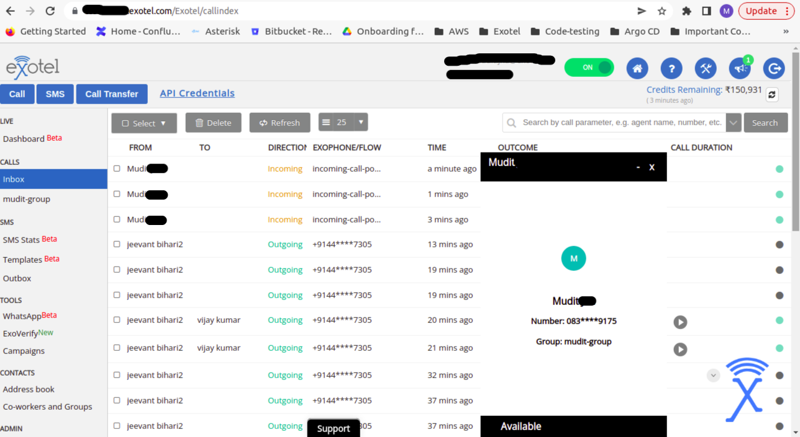Image resolution: width=800 pixels, height=437 pixels.
Task: Tick checkbox for the 3 mins ago call
Action: click(x=117, y=219)
